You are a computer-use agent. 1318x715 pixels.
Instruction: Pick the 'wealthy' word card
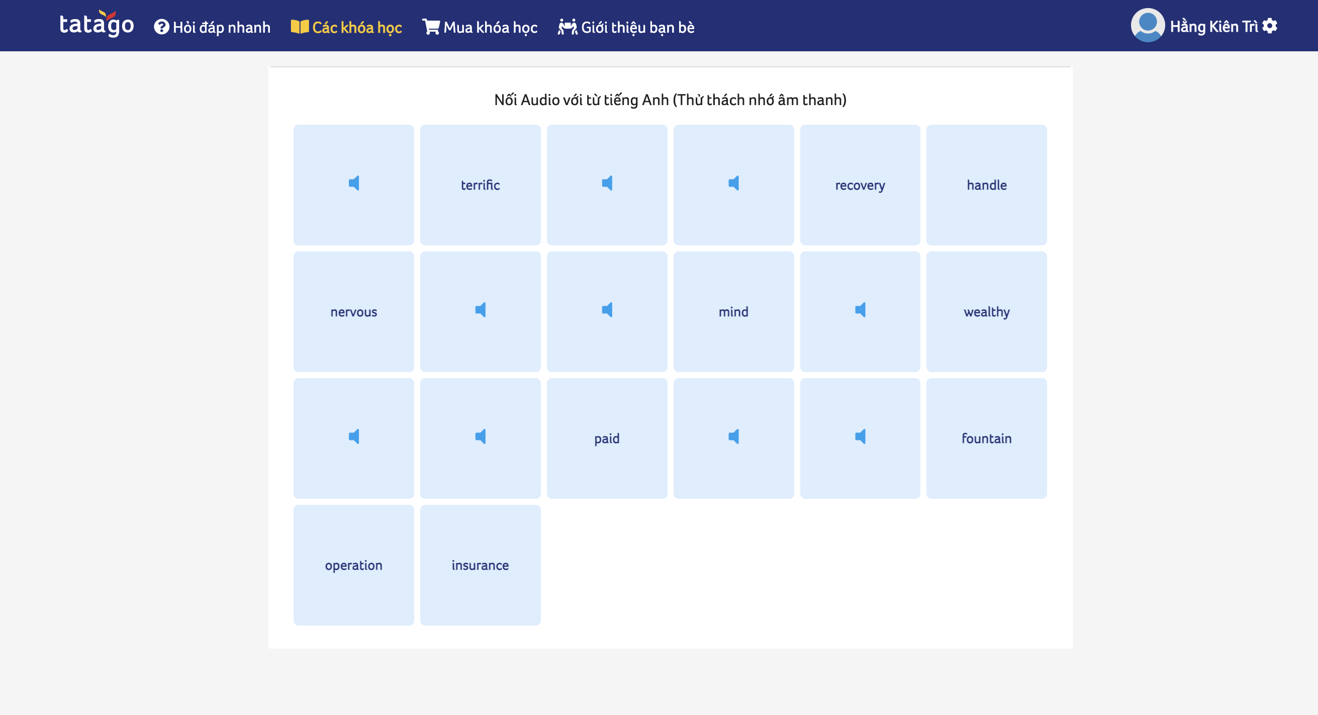(986, 311)
